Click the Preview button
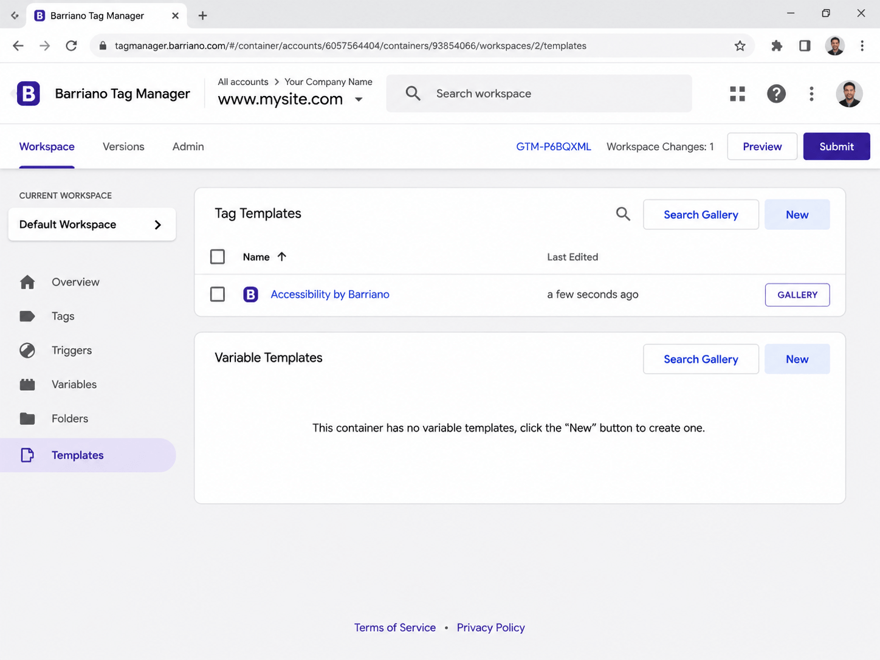This screenshot has width=880, height=660. pyautogui.click(x=762, y=146)
